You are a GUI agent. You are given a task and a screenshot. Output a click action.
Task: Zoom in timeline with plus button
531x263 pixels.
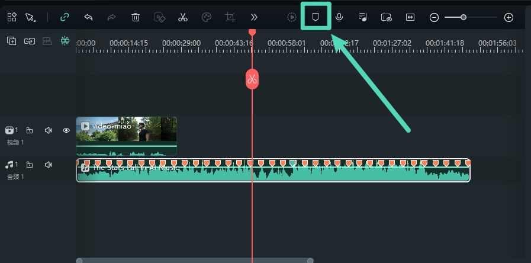(x=509, y=18)
